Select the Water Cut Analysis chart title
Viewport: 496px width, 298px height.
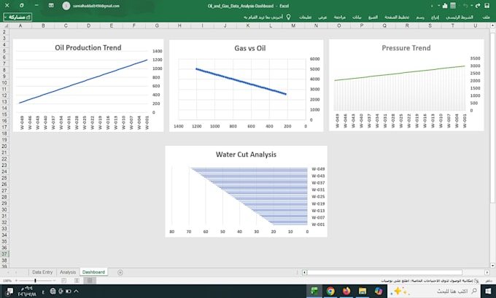[x=246, y=154]
